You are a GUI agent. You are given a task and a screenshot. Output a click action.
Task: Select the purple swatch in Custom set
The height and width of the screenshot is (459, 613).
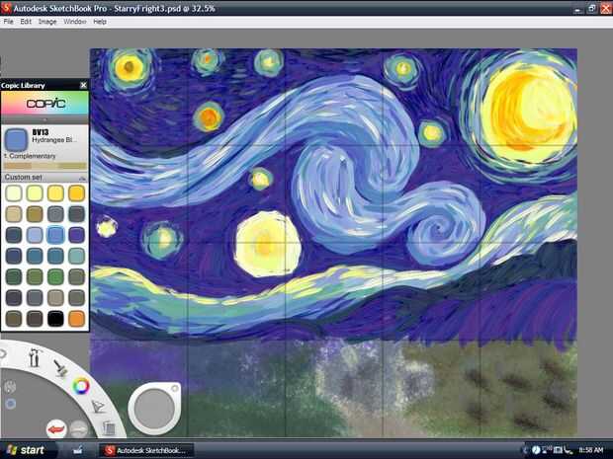[77, 235]
